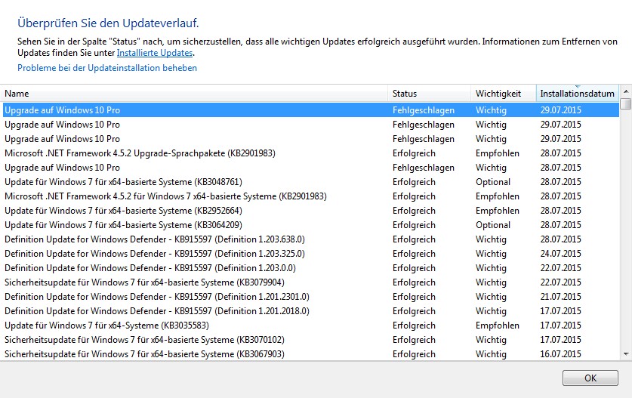Screen dimensions: 632x398
Task: Click Erfolgreich status of Definition 1.203.638.0 row
Action: click(414, 239)
